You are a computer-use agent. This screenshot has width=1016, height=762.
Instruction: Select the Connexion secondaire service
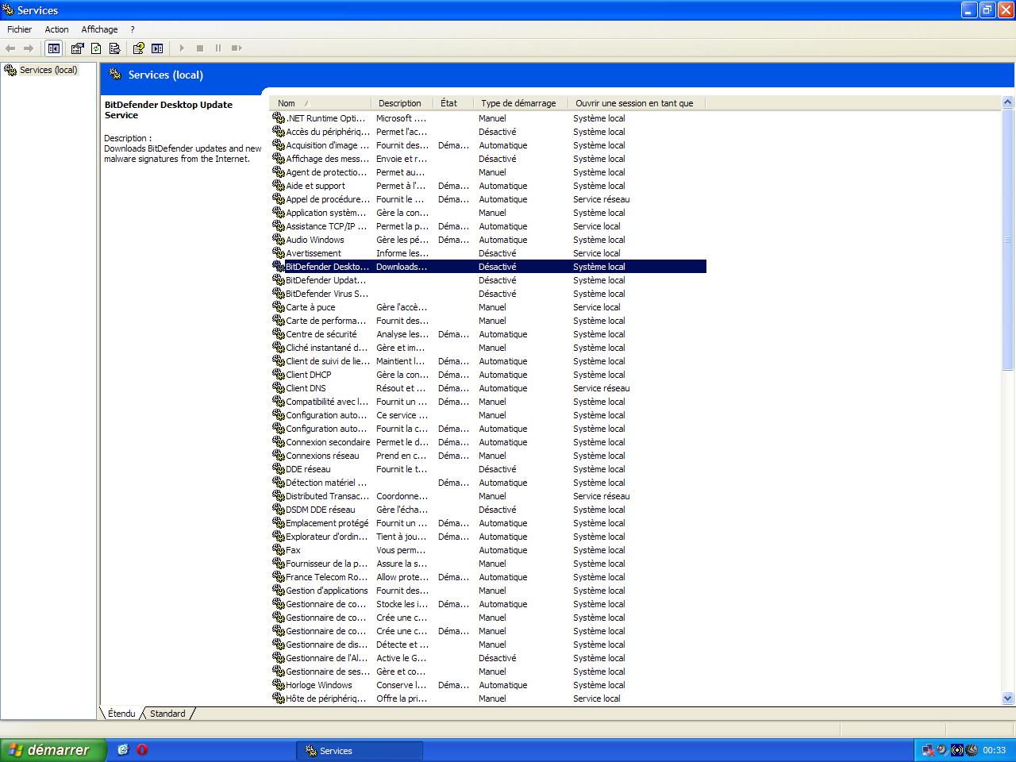tap(488, 442)
